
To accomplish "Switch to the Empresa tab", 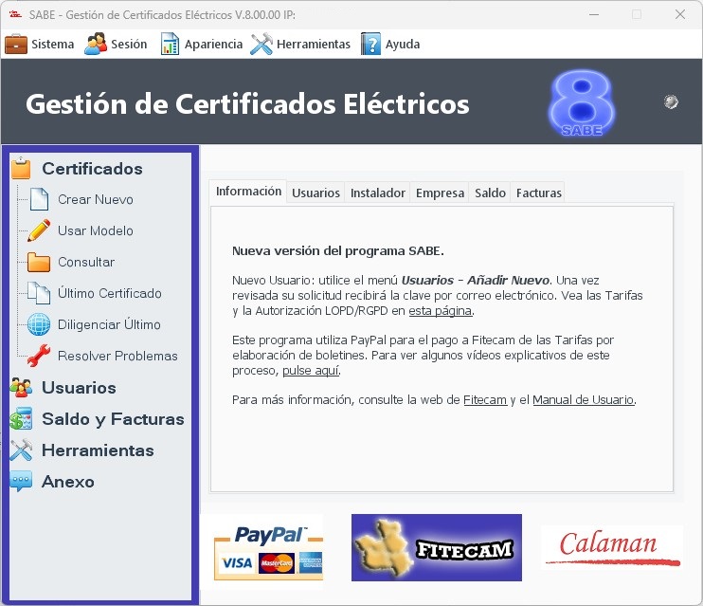I will 440,193.
